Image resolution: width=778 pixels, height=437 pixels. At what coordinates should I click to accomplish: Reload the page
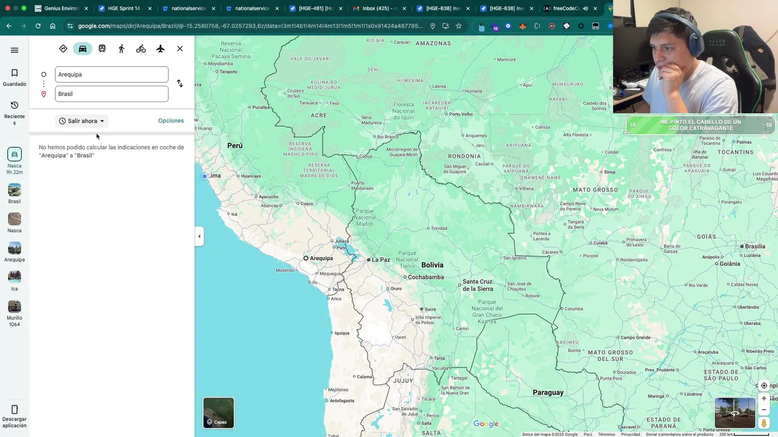point(38,26)
